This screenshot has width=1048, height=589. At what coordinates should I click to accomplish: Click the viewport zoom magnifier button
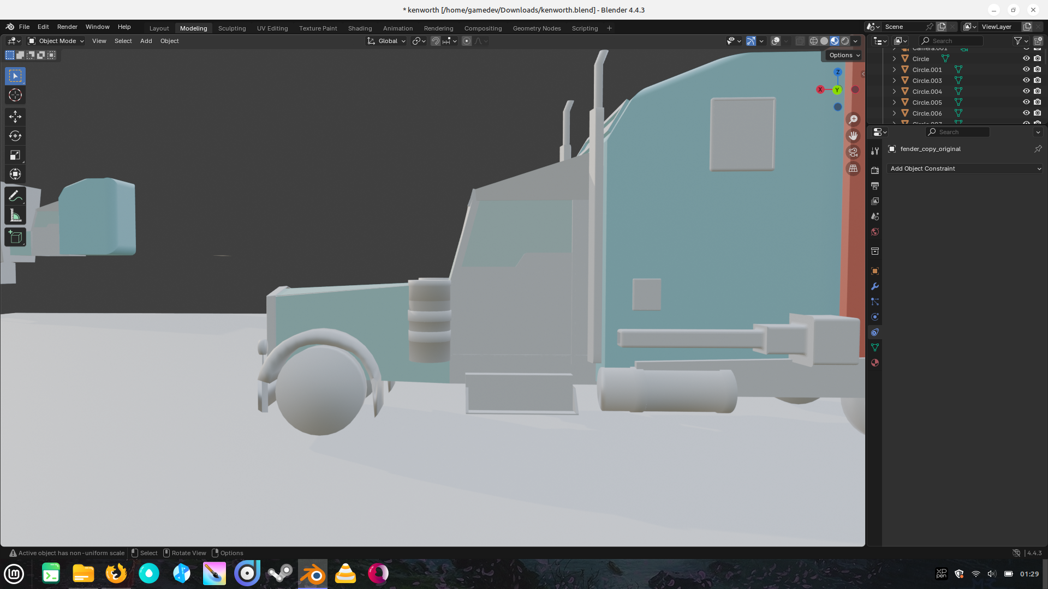853,119
